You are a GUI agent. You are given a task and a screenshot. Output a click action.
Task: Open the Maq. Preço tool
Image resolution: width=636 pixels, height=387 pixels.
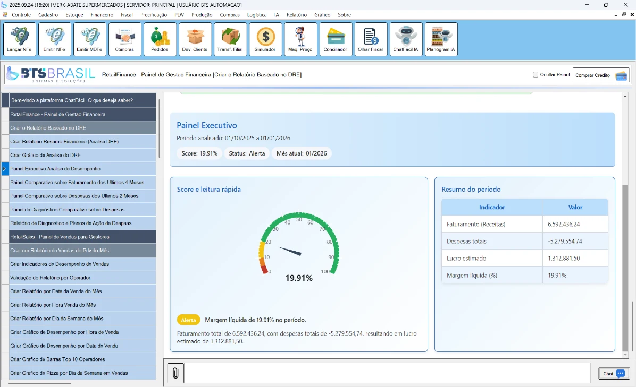pyautogui.click(x=300, y=39)
